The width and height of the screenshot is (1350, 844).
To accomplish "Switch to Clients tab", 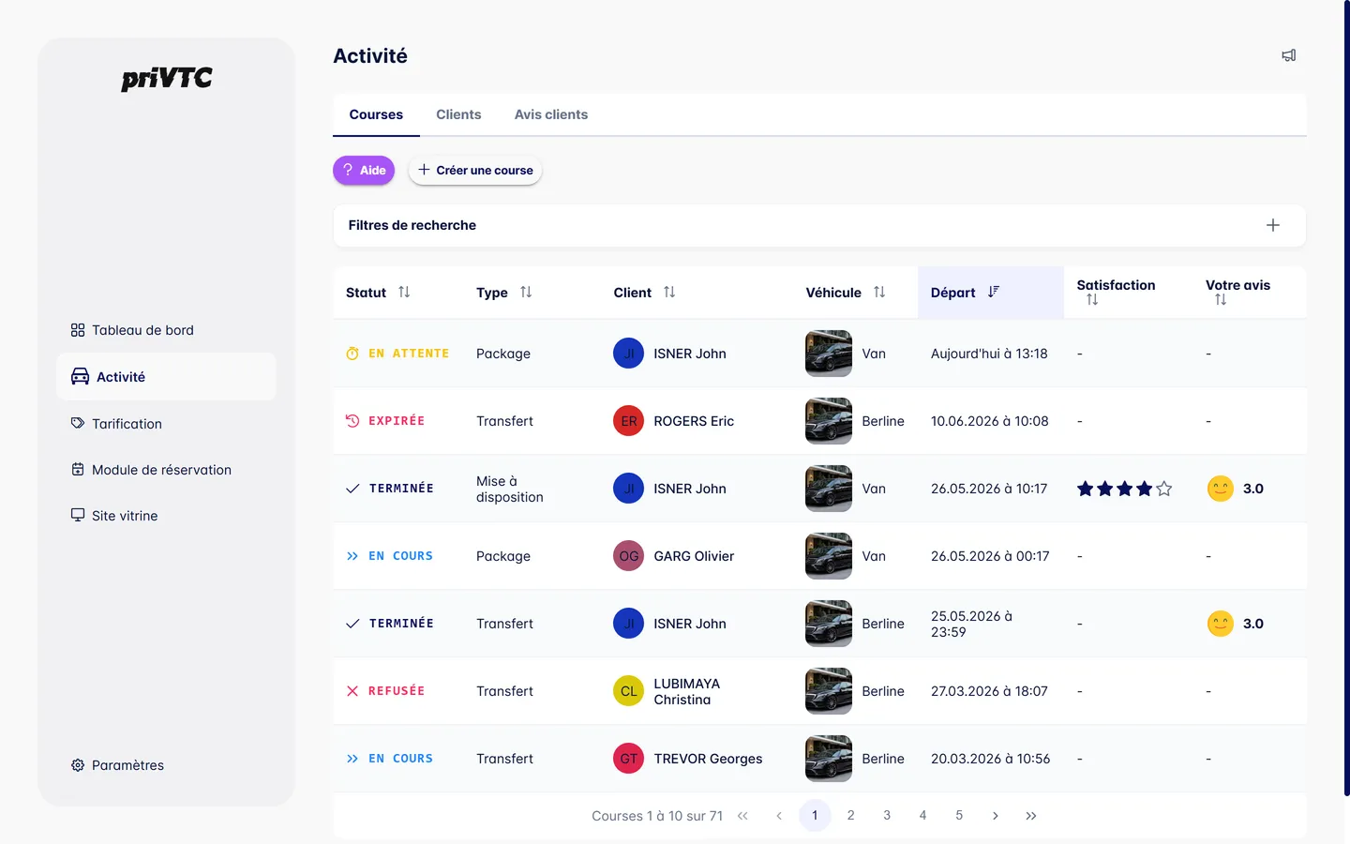I will [458, 114].
